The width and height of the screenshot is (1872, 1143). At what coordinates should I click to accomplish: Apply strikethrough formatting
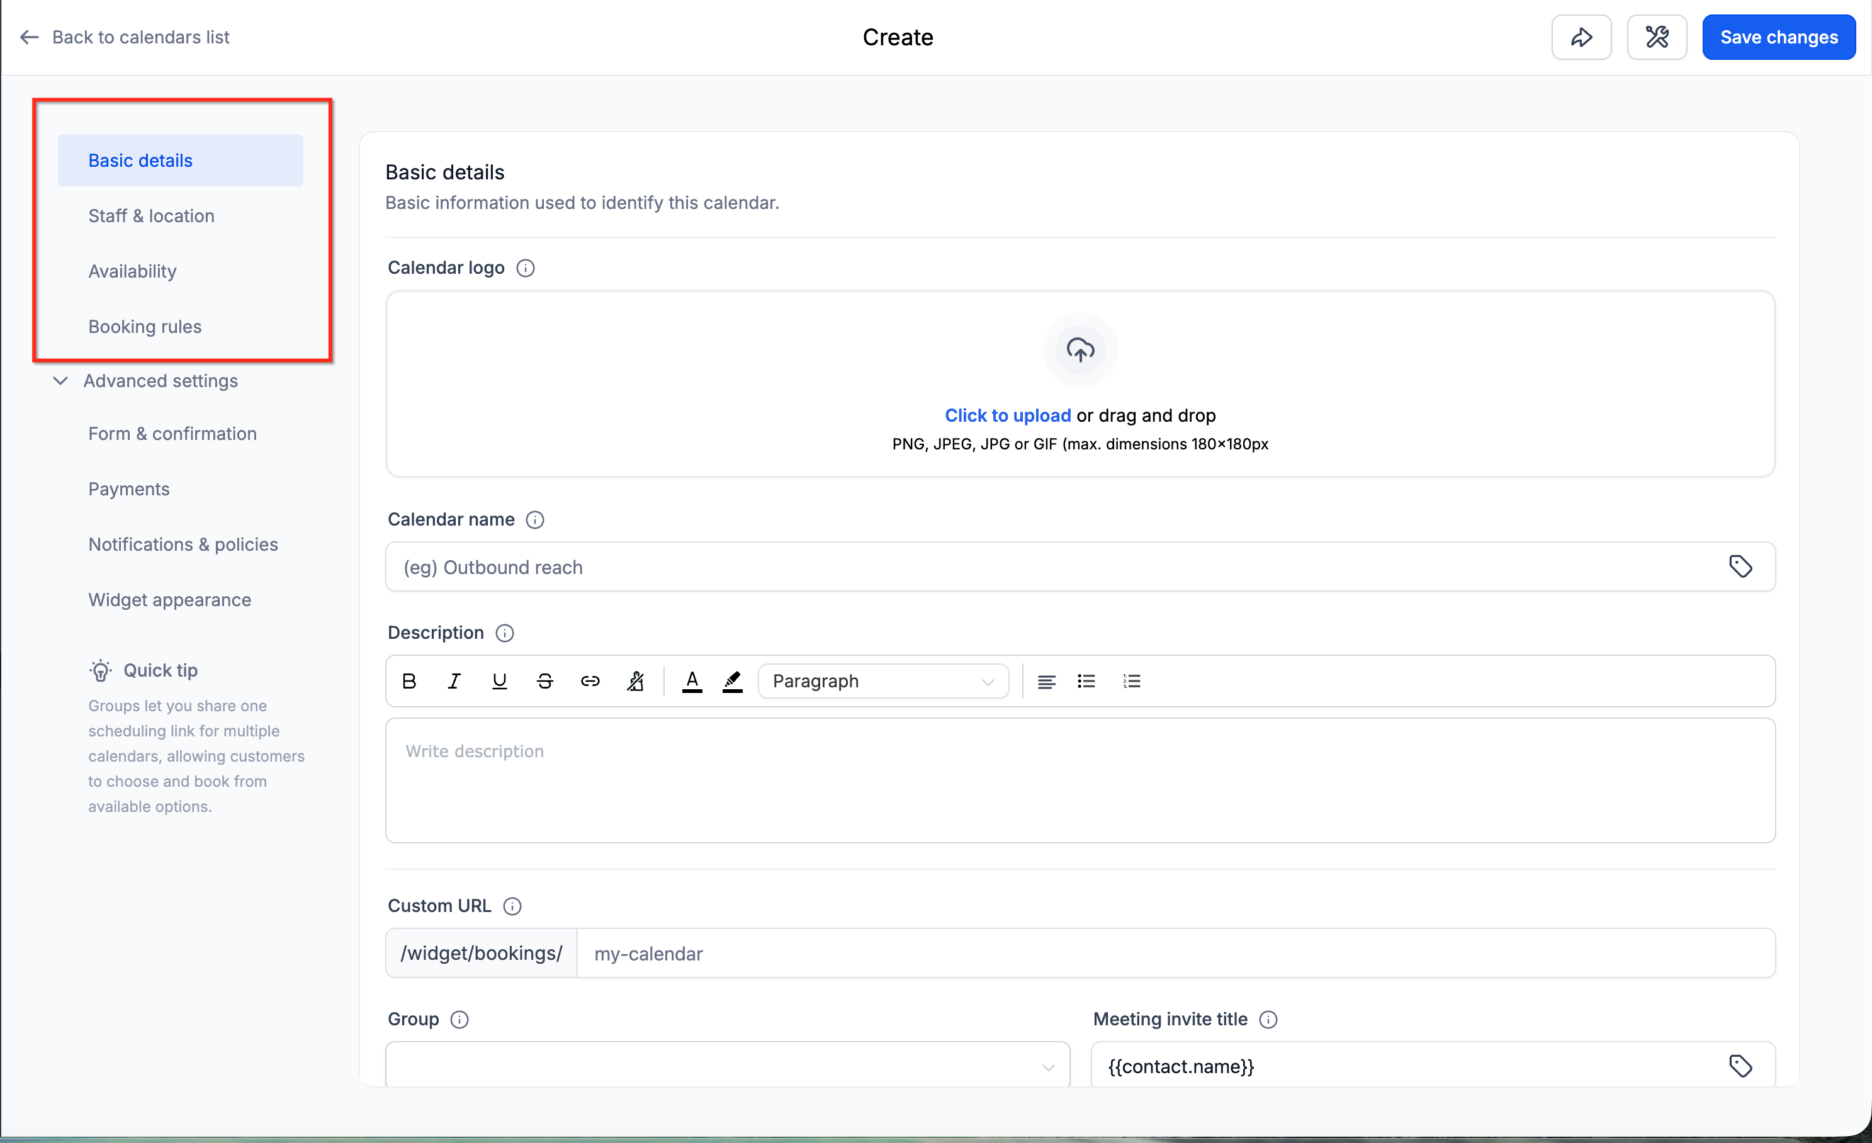(x=544, y=681)
